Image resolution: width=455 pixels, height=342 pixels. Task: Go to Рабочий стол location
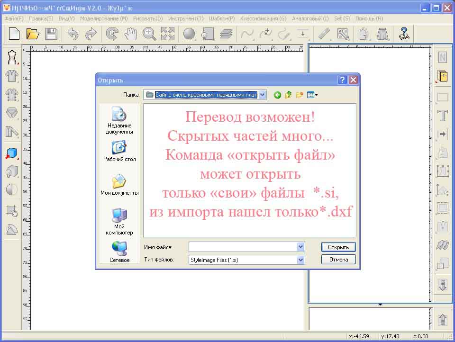(119, 151)
